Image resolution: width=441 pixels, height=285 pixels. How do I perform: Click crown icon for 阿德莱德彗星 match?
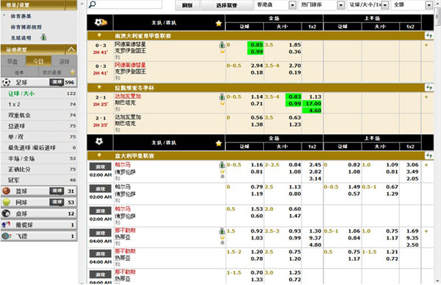(x=223, y=52)
